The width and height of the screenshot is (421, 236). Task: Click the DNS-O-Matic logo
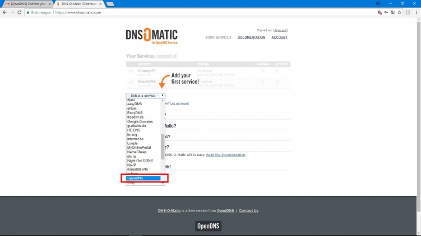(152, 36)
